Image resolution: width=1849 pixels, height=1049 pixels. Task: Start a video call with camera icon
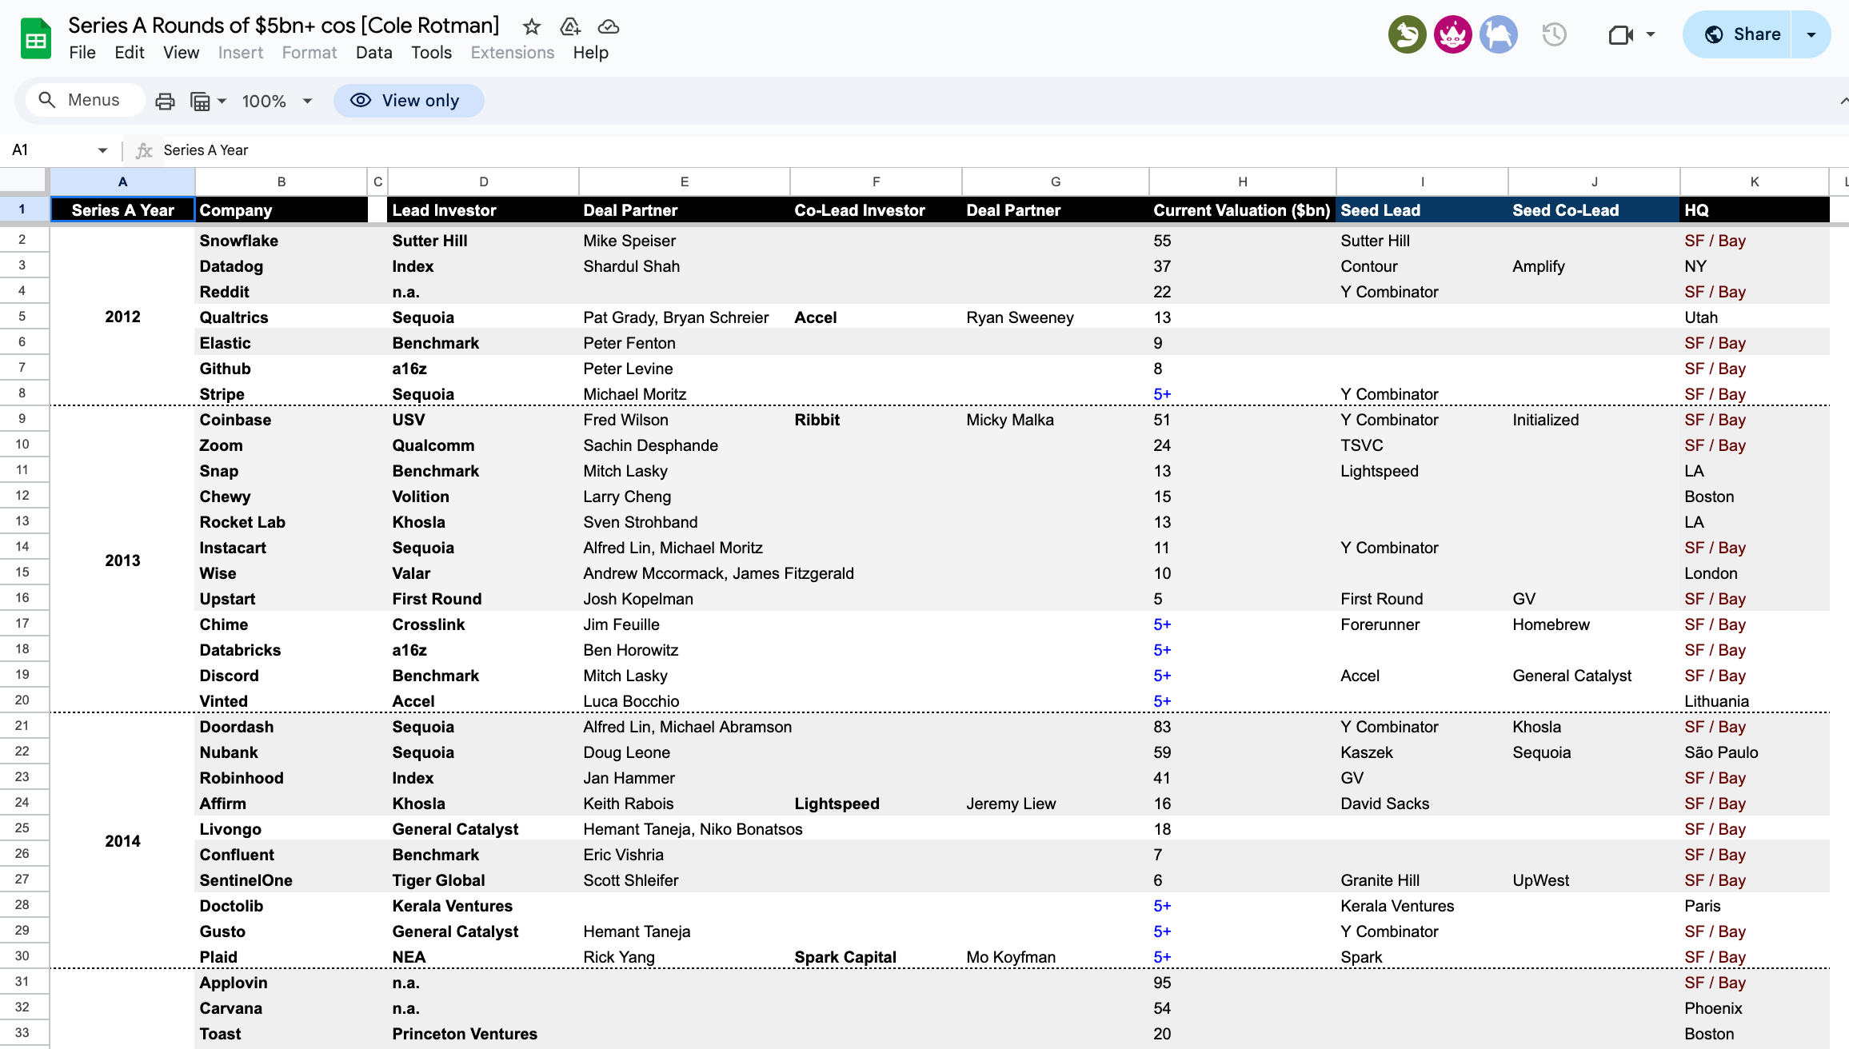[1620, 34]
